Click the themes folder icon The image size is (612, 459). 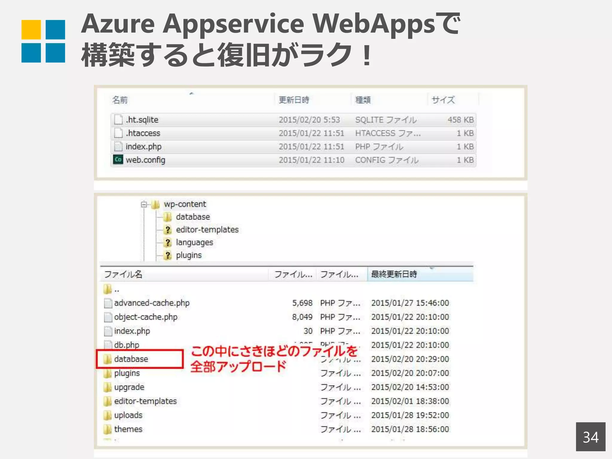(108, 429)
